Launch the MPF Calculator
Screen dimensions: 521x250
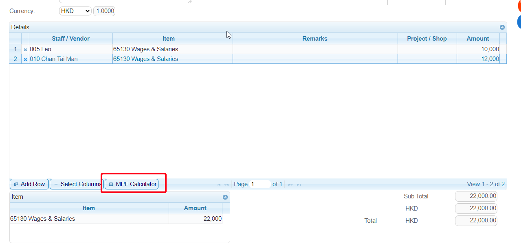click(x=132, y=184)
